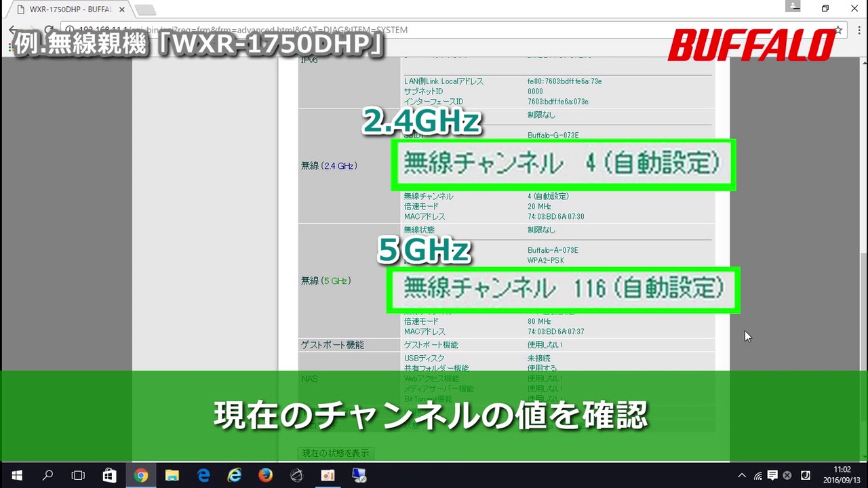The height and width of the screenshot is (488, 868).
Task: Launch Internet Explorer from the taskbar
Action: (235, 475)
